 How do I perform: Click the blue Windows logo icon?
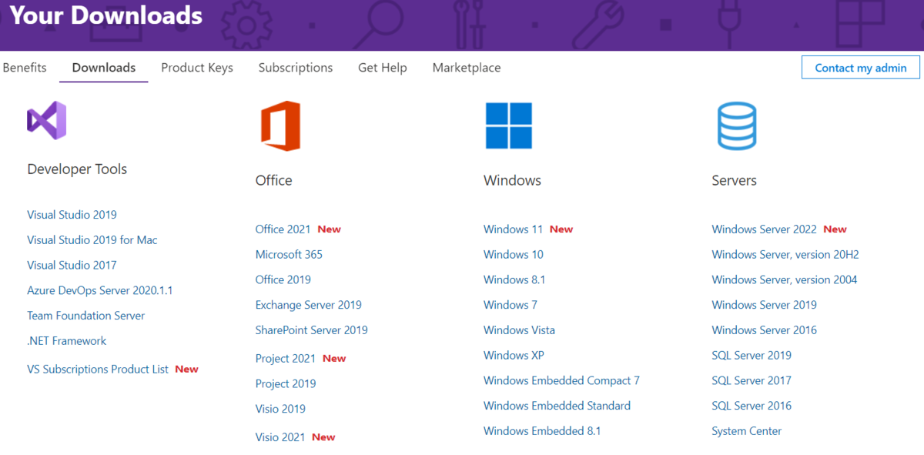pos(508,125)
